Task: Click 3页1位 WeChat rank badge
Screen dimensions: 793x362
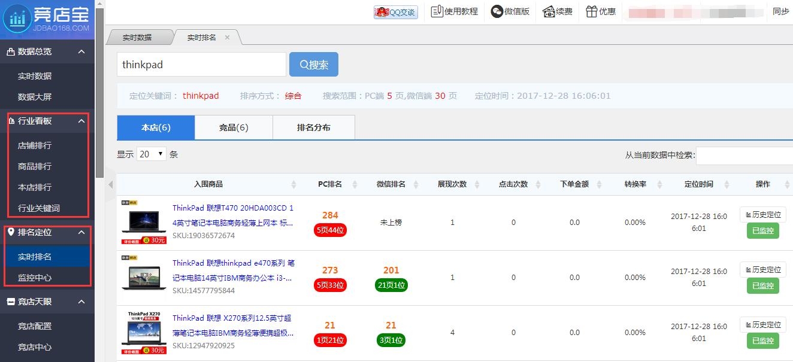Action: [x=391, y=340]
